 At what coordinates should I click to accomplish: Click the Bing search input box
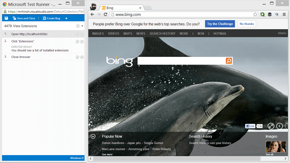pos(181,61)
